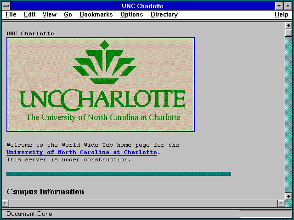Open the Help menu
This screenshot has height=220, width=294.
pos(282,15)
